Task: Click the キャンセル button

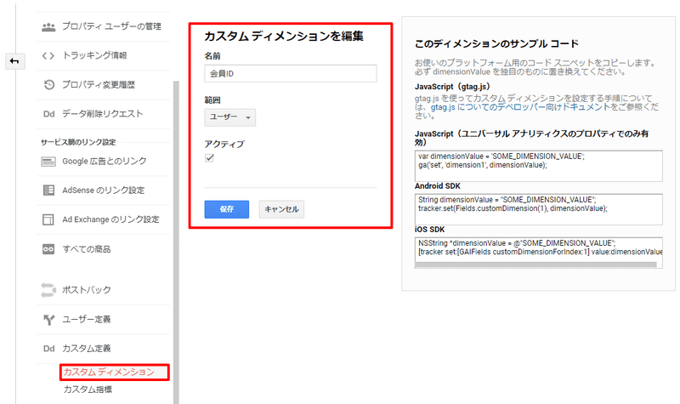Action: coord(281,209)
